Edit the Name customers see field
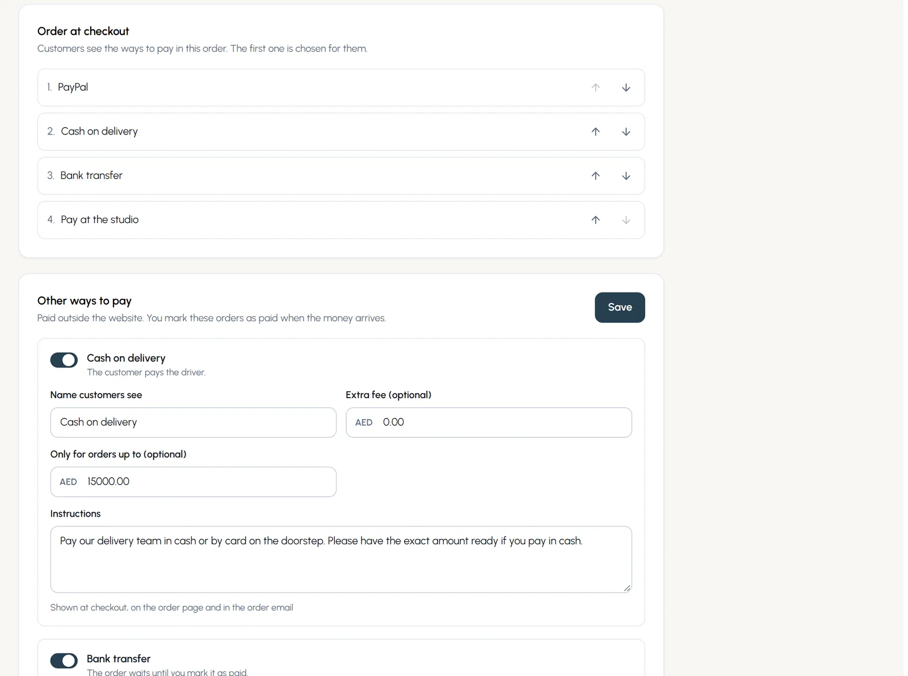Viewport: 908px width, 676px height. tap(194, 422)
